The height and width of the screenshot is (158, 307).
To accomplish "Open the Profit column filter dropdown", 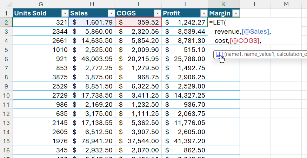I will (204, 13).
